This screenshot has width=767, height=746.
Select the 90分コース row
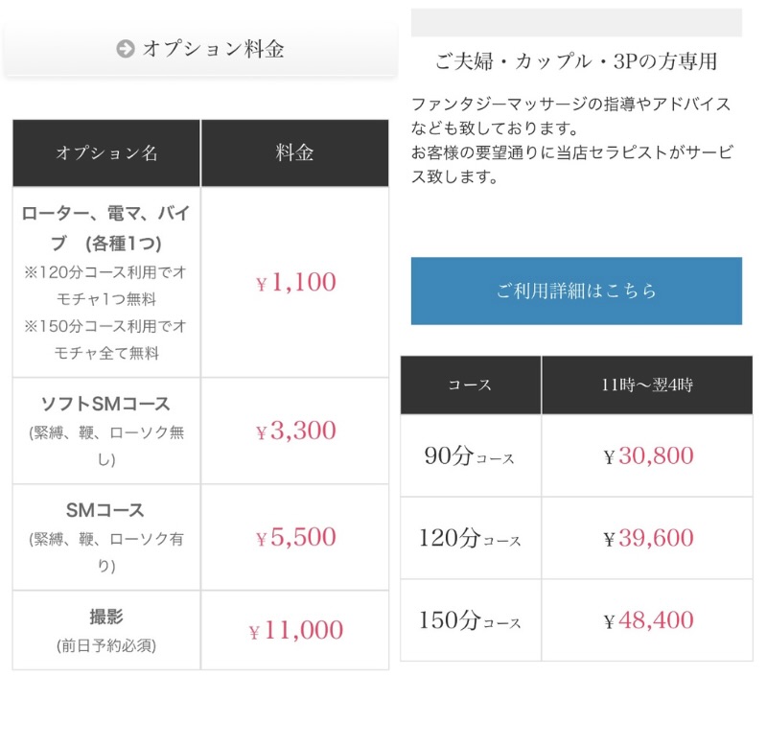pyautogui.click(x=576, y=455)
